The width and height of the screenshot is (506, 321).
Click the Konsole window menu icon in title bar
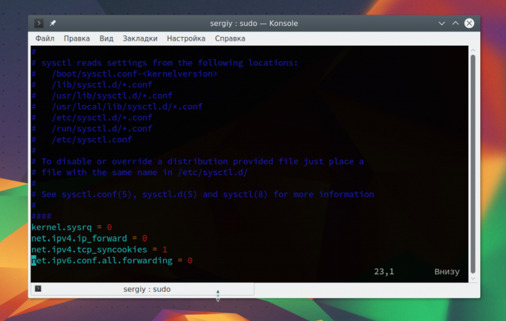pos(39,23)
